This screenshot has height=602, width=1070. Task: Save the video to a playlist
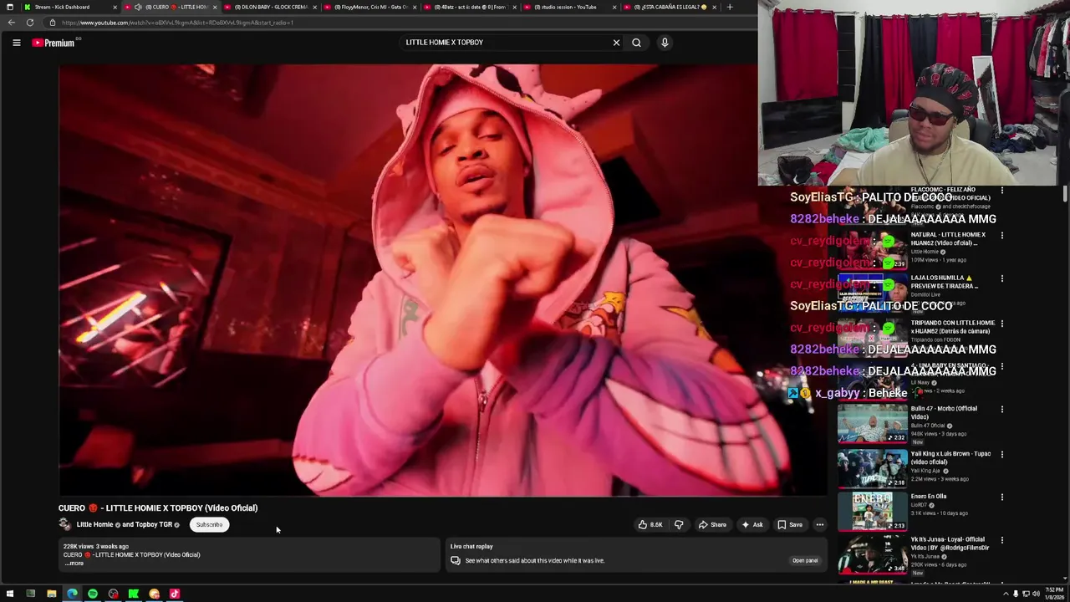[790, 525]
